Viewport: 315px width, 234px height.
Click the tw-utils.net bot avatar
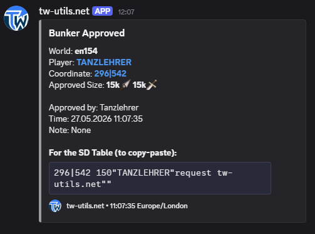click(16, 18)
